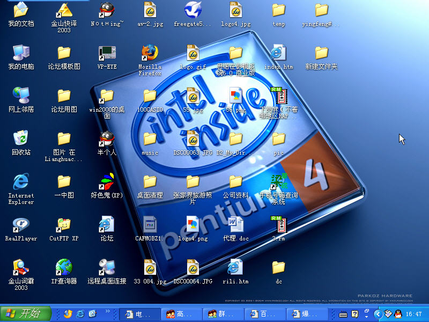The image size is (429, 322).
Task: Select the Internet Explorer desktop icon
Action: (21, 182)
